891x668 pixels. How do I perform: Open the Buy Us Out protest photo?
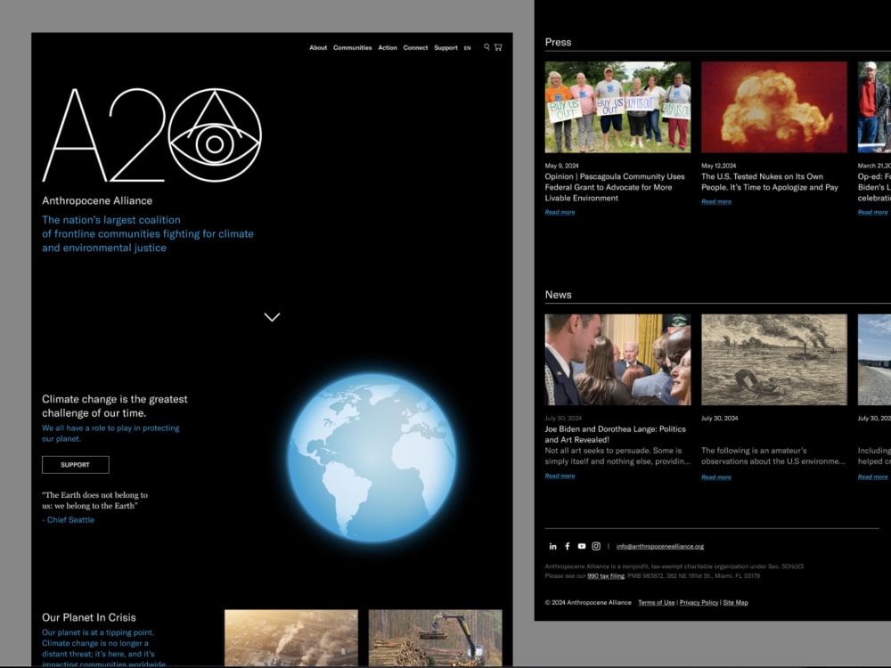[617, 108]
